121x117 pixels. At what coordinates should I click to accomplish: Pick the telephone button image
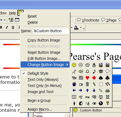tap(101, 71)
